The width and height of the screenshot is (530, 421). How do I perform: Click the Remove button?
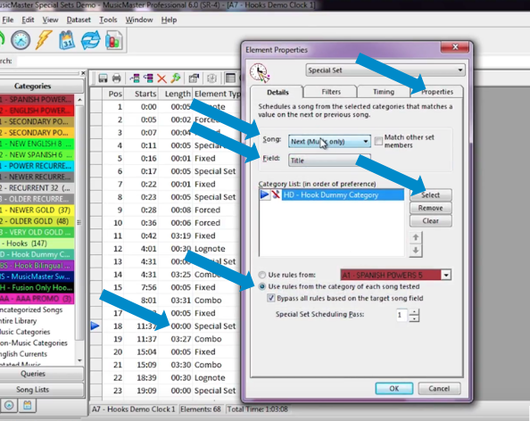430,208
